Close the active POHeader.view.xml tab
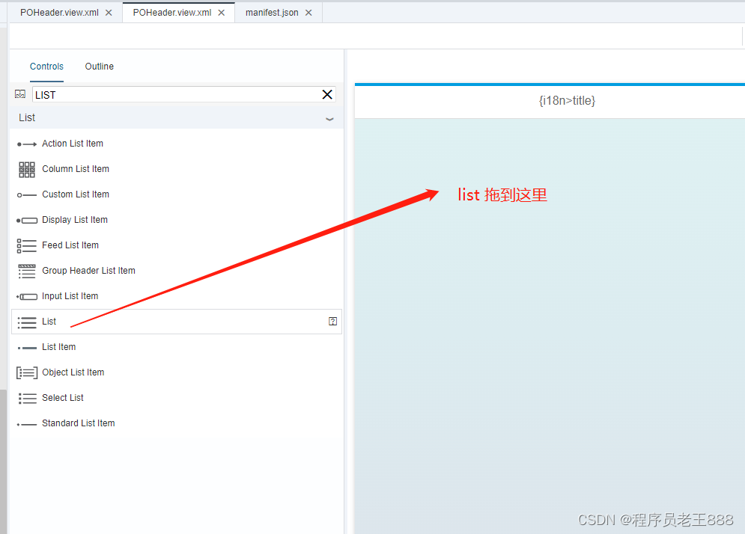 tap(222, 13)
